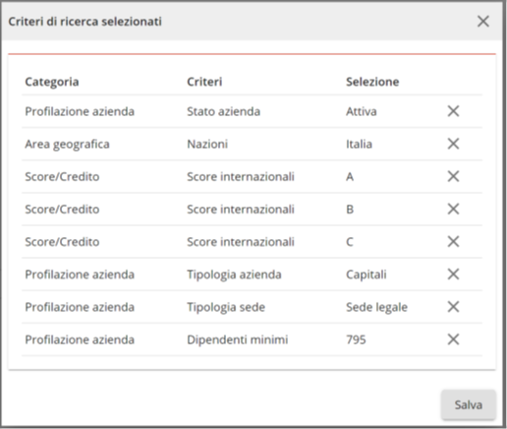Delete Score internazionali A selection
The image size is (507, 429).
pos(453,176)
